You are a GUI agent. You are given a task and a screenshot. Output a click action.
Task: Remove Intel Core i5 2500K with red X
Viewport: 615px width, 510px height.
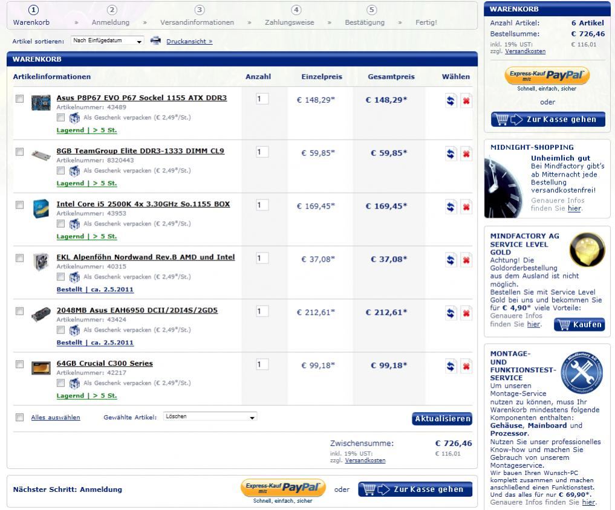466,207
